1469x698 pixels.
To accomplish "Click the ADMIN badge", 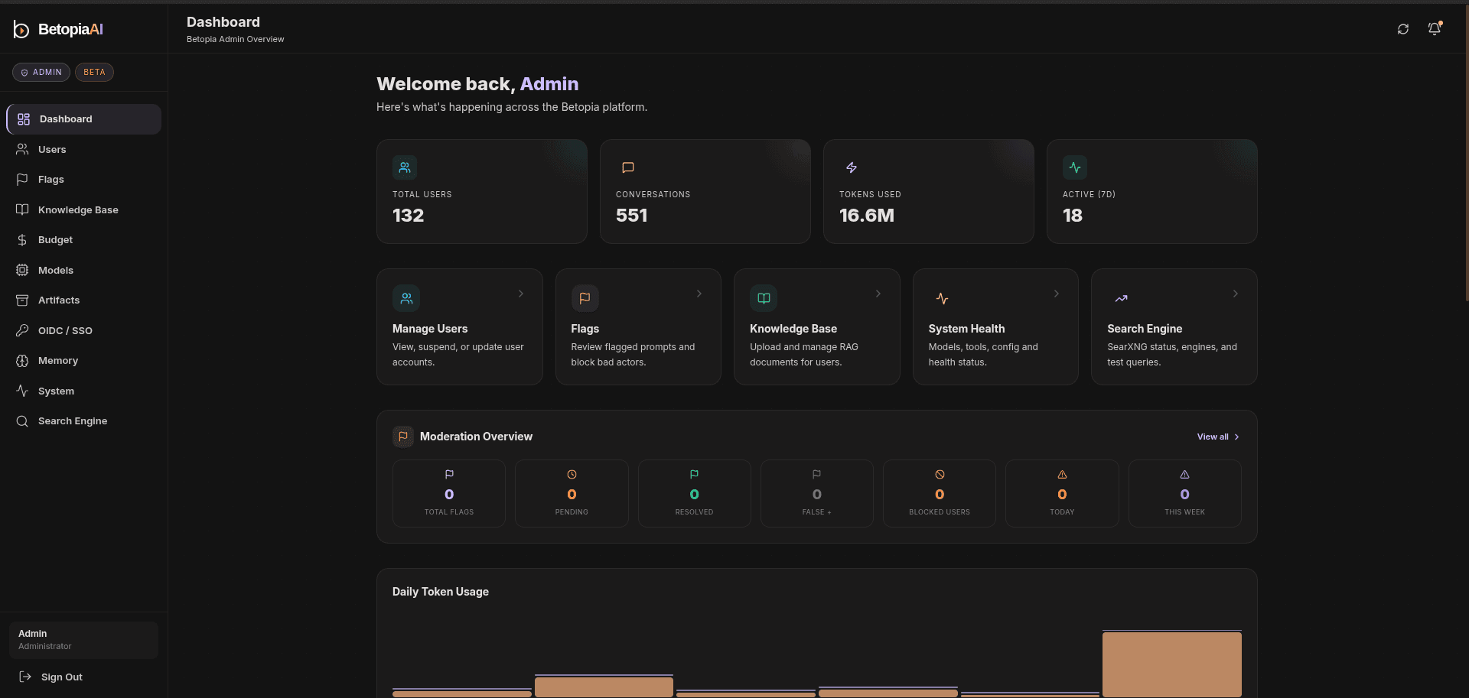I will click(41, 72).
